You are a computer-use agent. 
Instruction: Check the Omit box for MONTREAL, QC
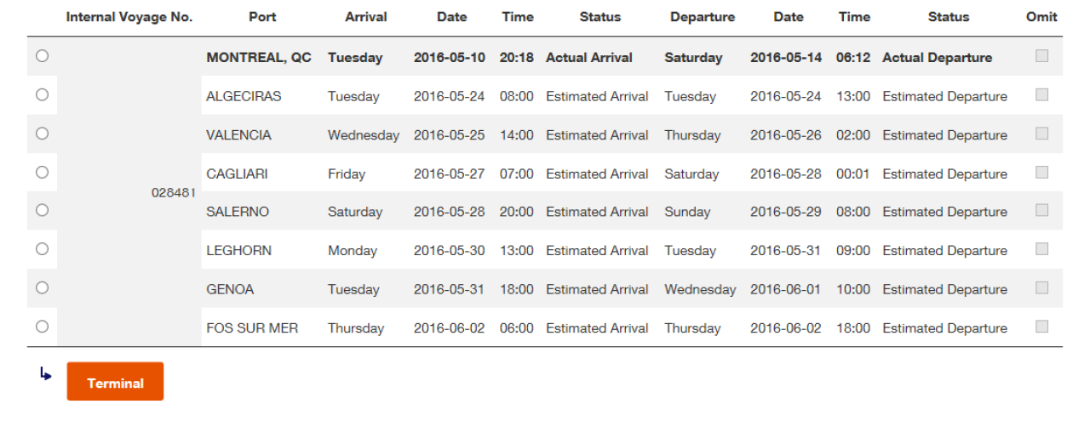pos(1041,56)
